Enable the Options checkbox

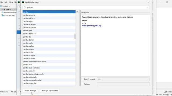82,84
